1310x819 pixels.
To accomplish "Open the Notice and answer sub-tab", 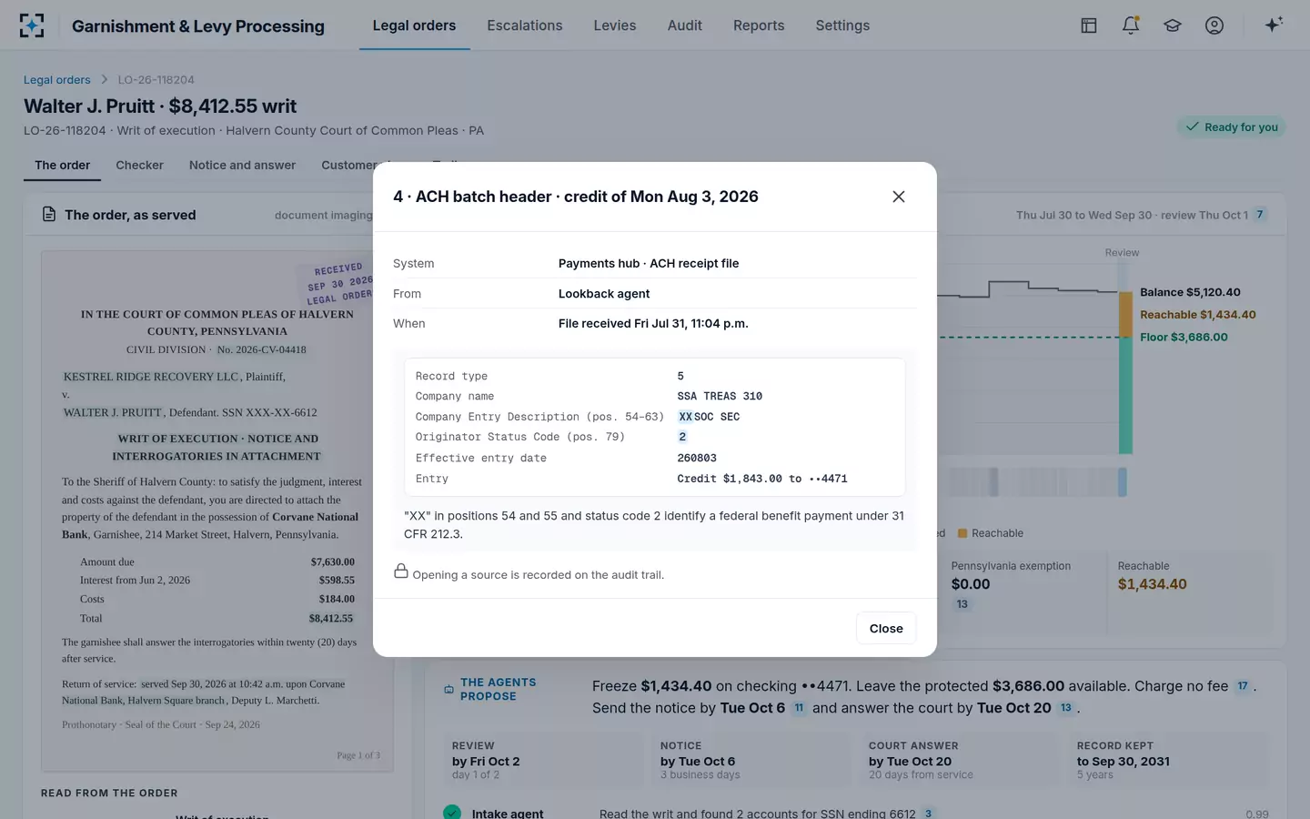I will (242, 165).
